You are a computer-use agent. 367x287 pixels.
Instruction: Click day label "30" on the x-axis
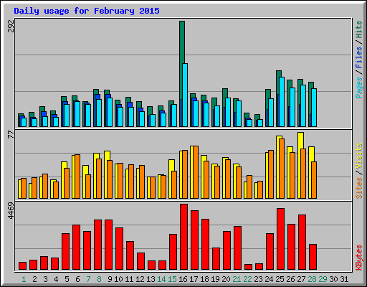(x=333, y=279)
